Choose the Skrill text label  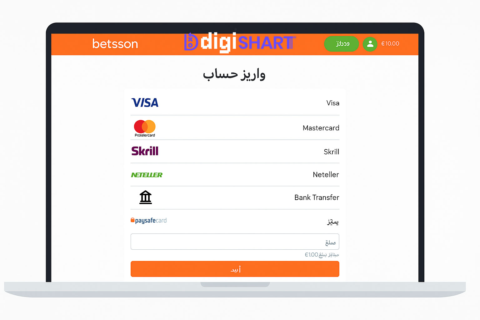click(331, 152)
